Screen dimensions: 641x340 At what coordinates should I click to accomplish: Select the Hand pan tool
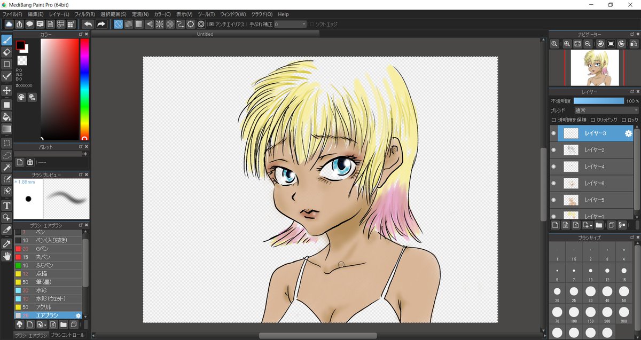pos(7,256)
